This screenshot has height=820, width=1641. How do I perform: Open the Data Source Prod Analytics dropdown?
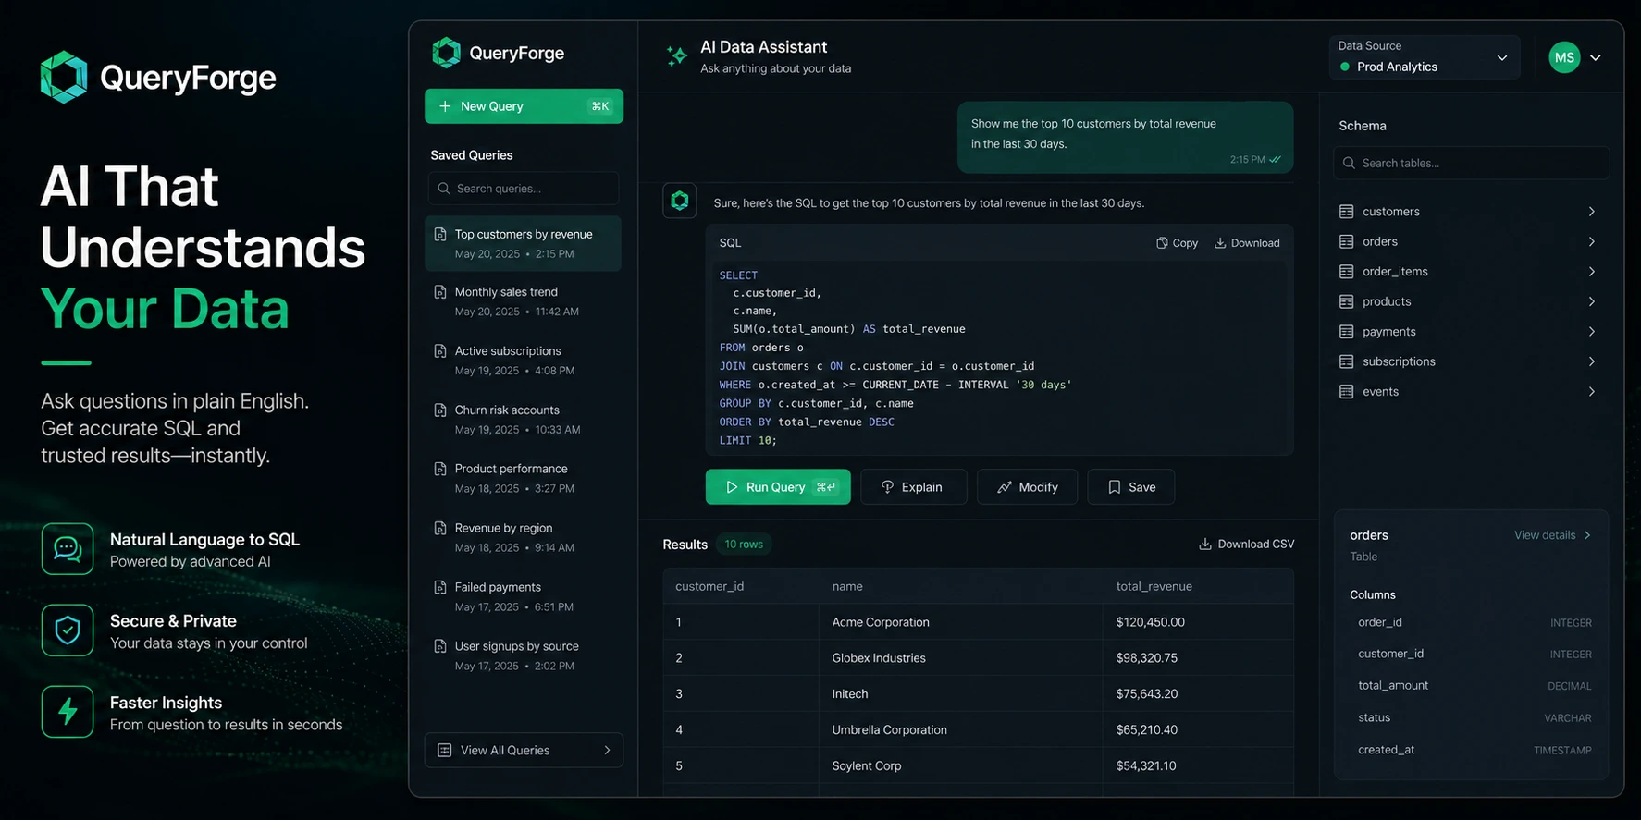(1425, 57)
